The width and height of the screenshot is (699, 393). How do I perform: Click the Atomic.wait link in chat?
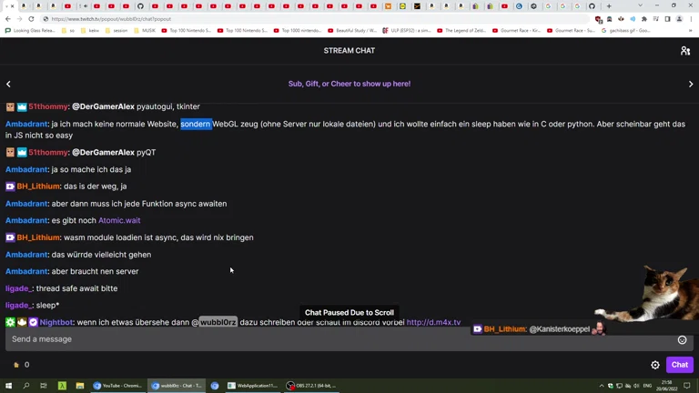[119, 220]
